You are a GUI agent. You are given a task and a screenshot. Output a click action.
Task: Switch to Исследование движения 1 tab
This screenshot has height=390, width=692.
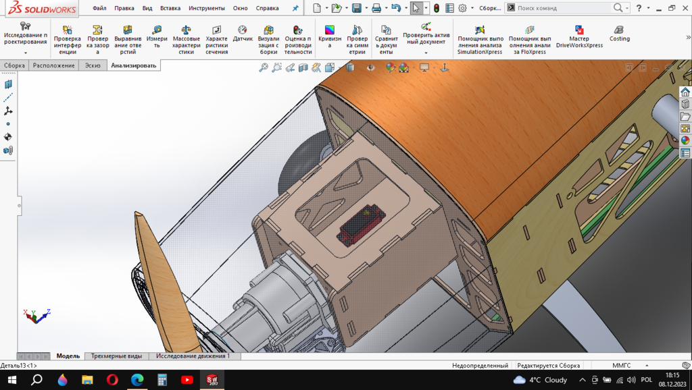pyautogui.click(x=193, y=356)
